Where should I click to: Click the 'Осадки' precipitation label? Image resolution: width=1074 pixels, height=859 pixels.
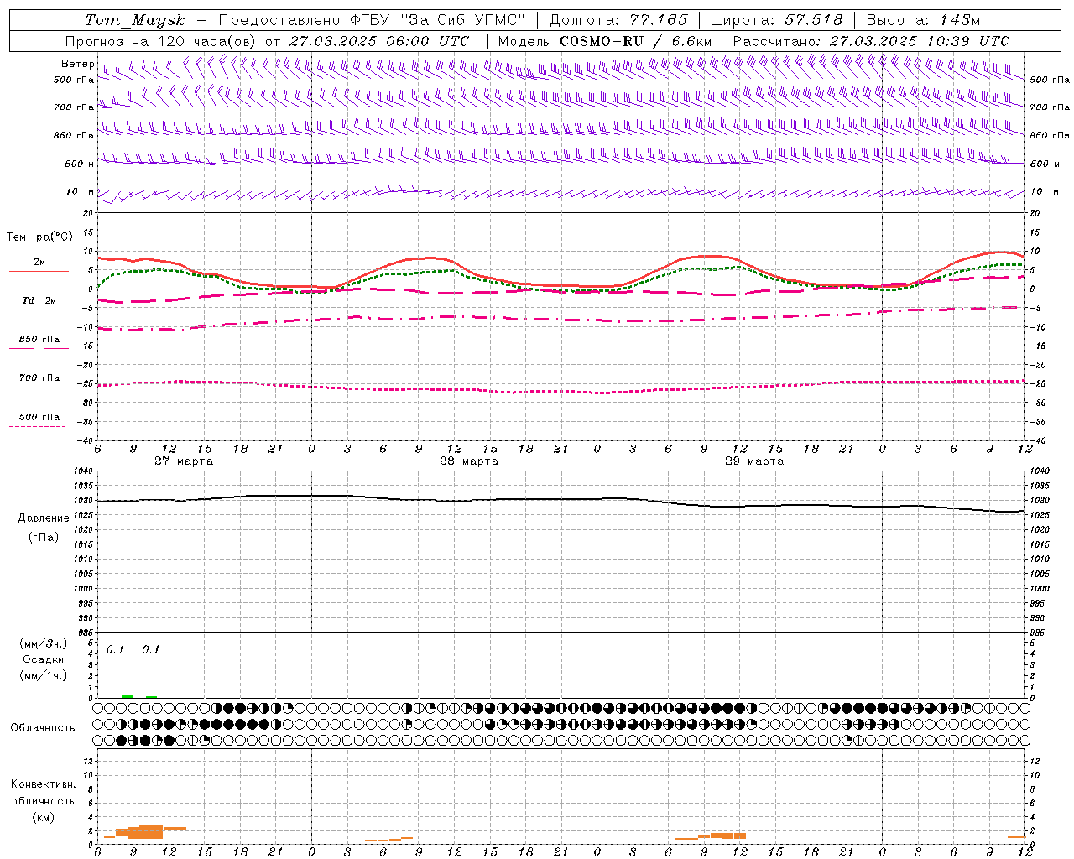44,659
